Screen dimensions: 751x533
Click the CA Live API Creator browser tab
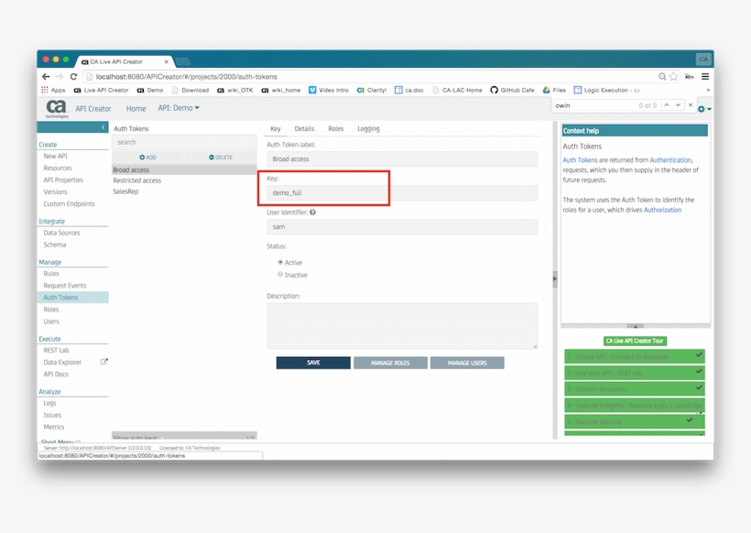pos(125,61)
